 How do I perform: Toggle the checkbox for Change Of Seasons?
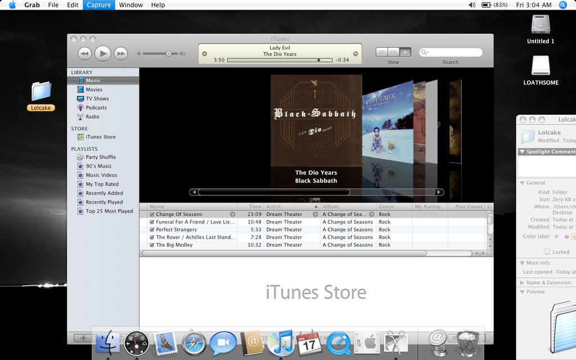click(152, 214)
